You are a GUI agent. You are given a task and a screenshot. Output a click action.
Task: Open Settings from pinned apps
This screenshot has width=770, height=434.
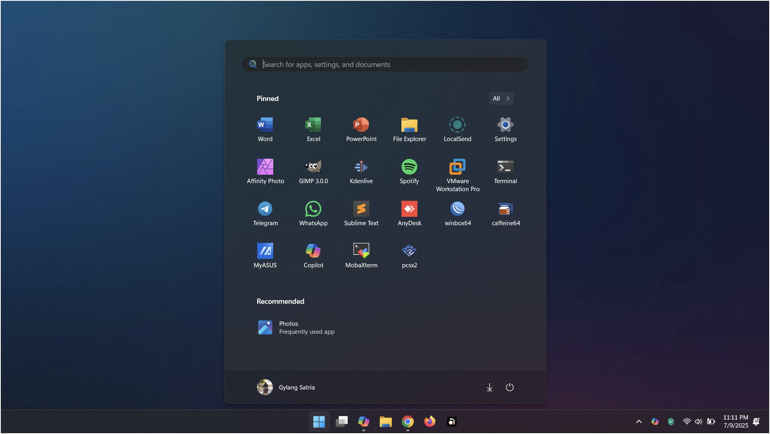coord(506,130)
